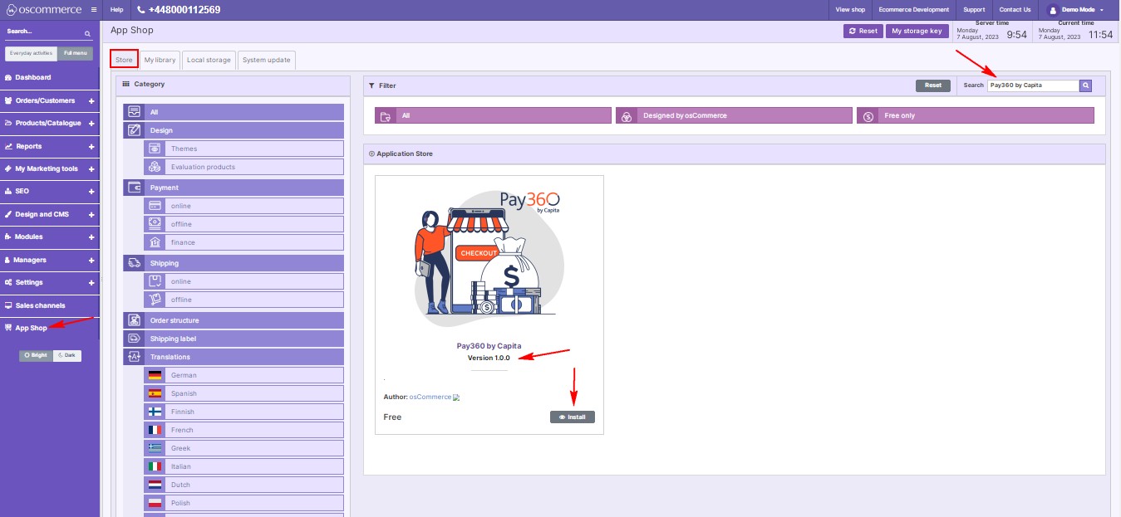Click the hamburger menu icon beside the logo

94,9
